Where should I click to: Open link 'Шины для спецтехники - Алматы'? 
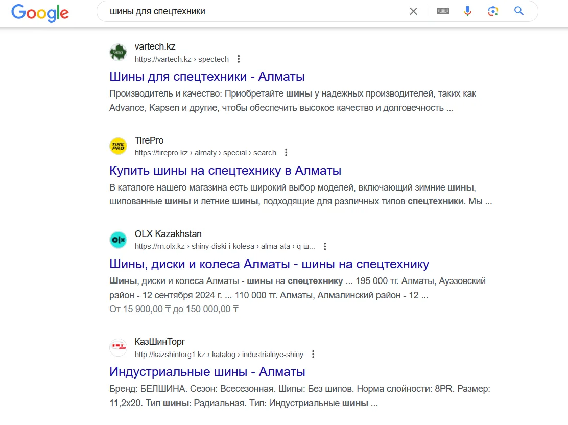(207, 77)
